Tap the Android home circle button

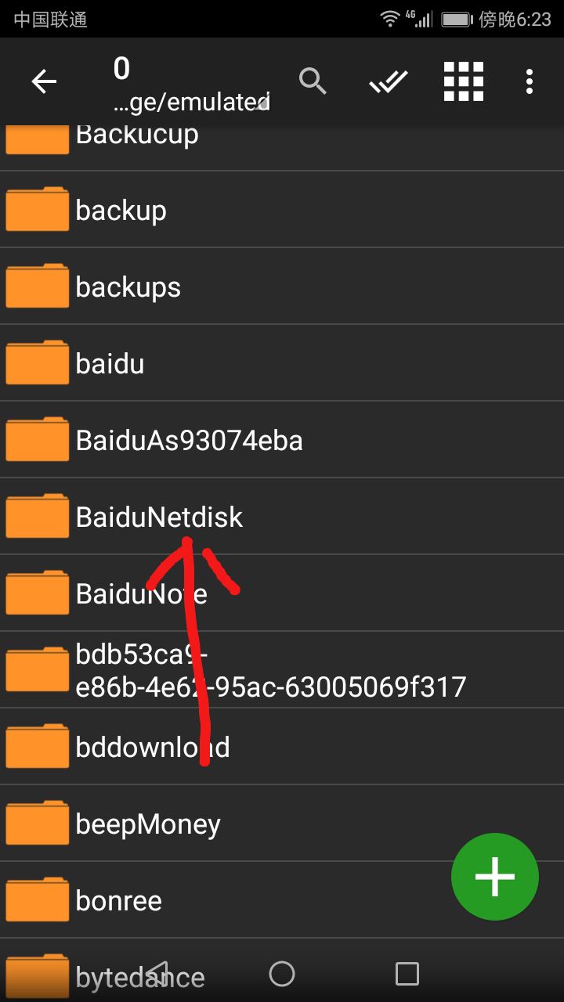(282, 974)
